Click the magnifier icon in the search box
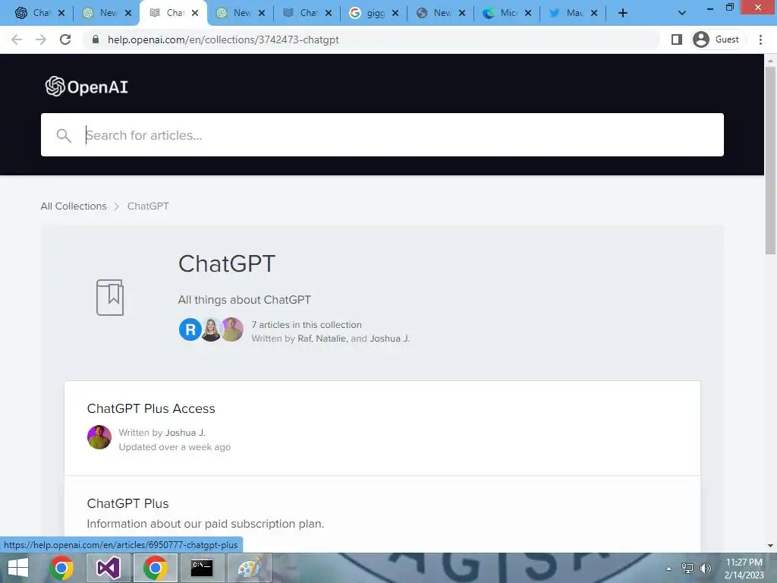 [x=64, y=135]
